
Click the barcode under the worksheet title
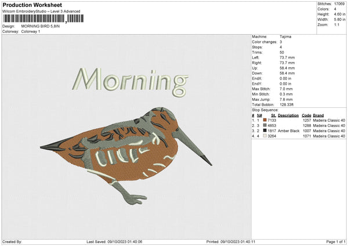[x=34, y=19]
